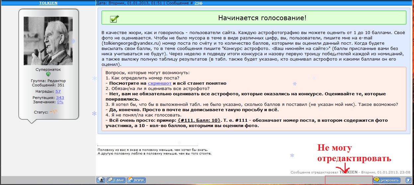
Task: Click the green rank shield icon under Суперзнаток
Action: click(x=48, y=74)
